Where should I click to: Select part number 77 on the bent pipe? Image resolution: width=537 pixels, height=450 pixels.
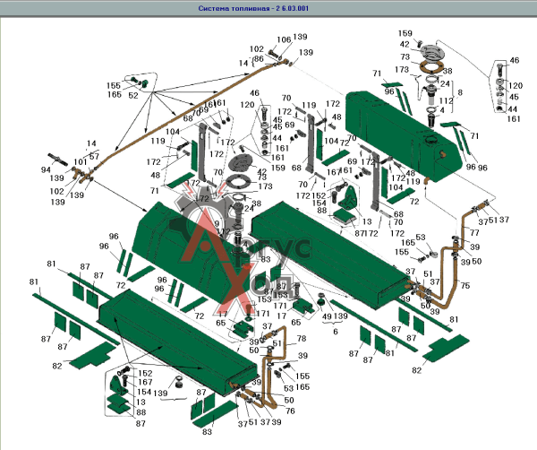[474, 233]
